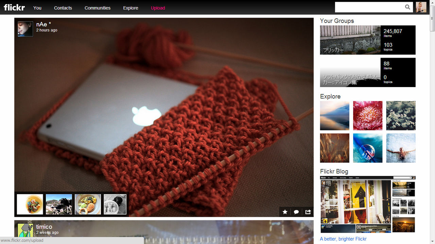Open the ソフトバンクのりかえ顔メーカー group
The image size is (435, 244).
point(350,73)
